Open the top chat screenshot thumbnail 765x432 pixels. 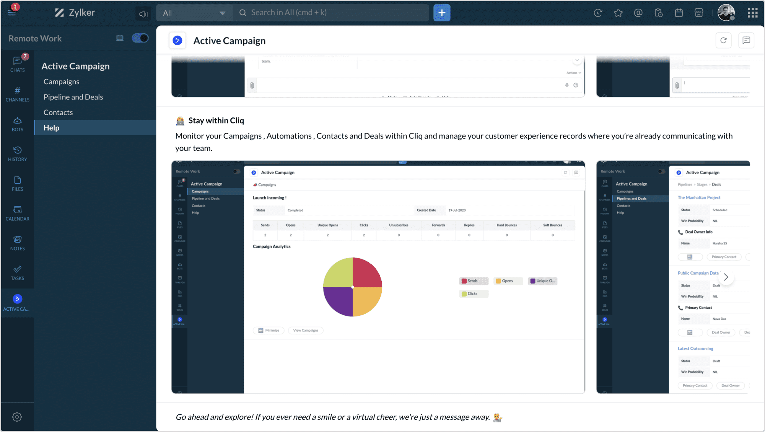(x=378, y=77)
